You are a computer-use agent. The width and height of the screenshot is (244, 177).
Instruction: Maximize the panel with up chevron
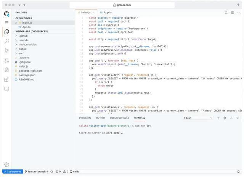[x=231, y=118]
